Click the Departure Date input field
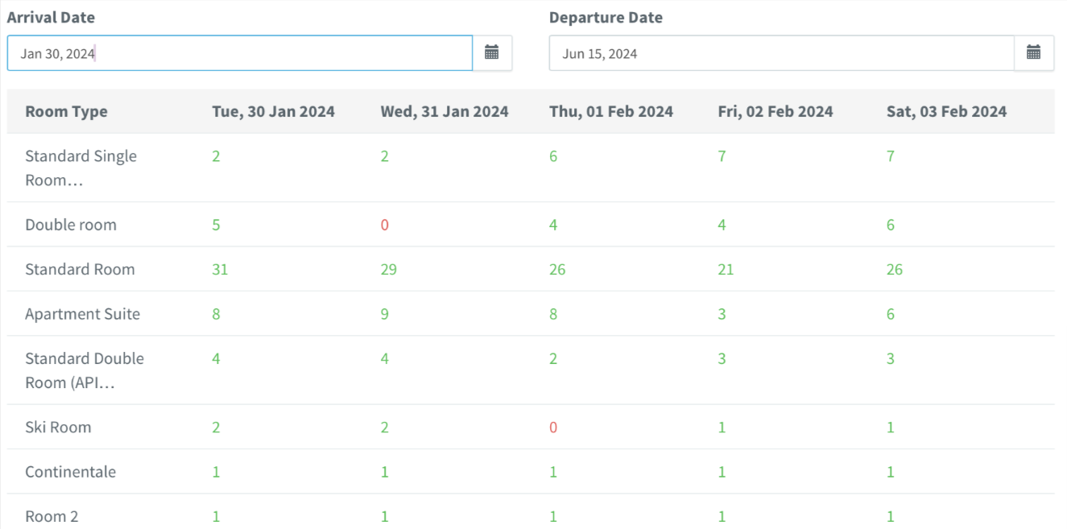The image size is (1067, 529). pyautogui.click(x=780, y=53)
